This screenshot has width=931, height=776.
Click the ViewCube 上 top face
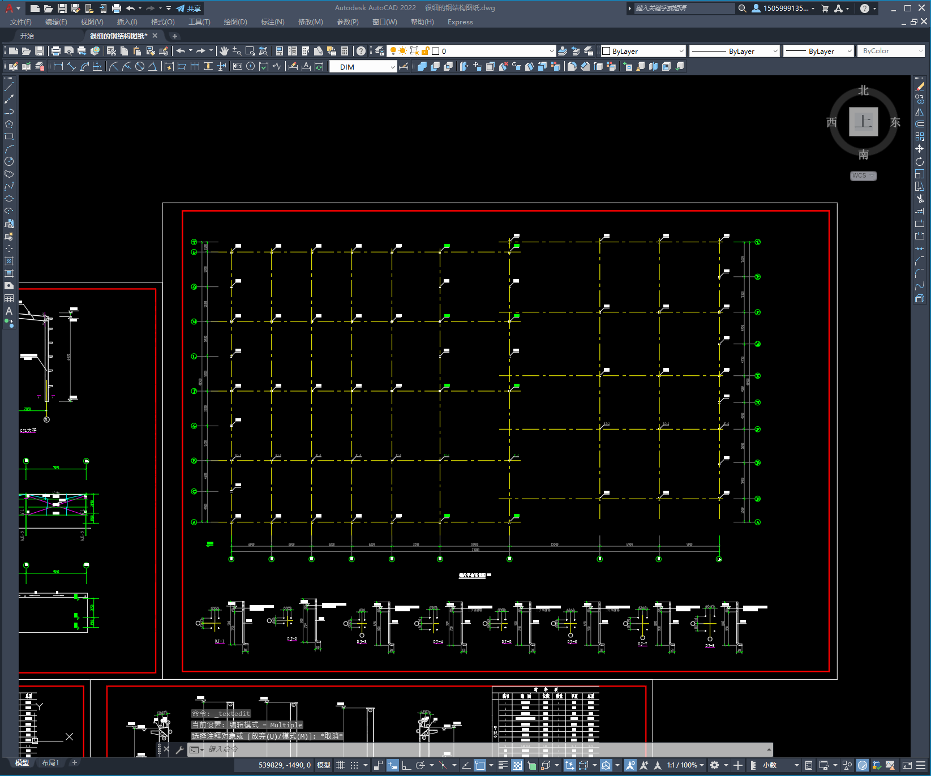(863, 122)
